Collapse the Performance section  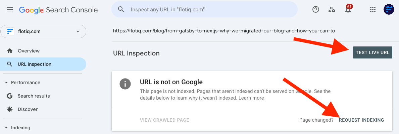6,83
